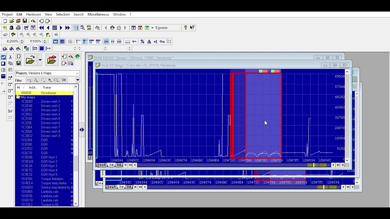This screenshot has height=219, width=390.
Task: Switch Audi A3 window to 3d tab
Action: (x=119, y=165)
